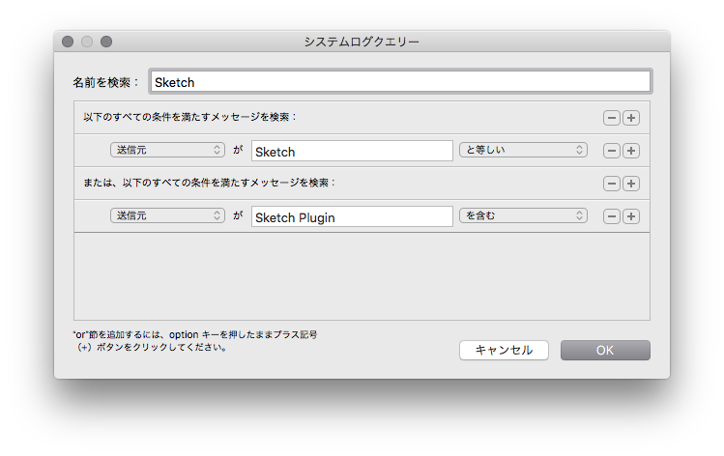Remove the 'Sketch Plugin' condition row with minus
The width and height of the screenshot is (724, 456).
pyautogui.click(x=611, y=216)
